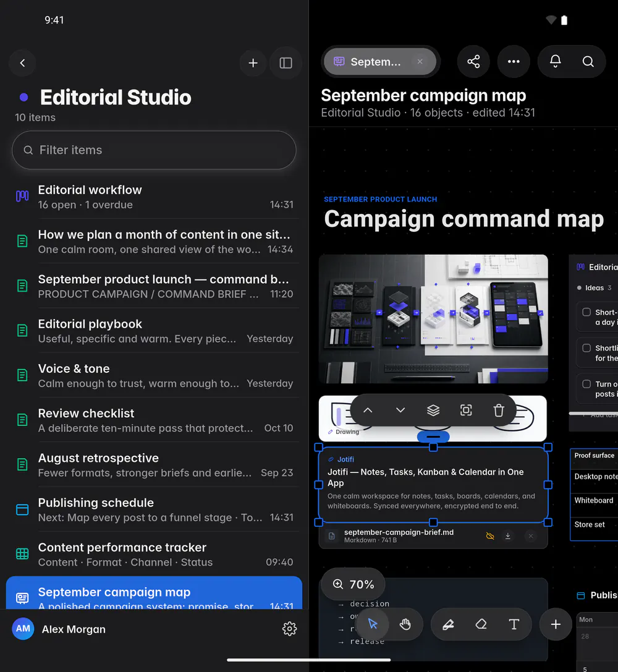Check the 'Turn o' task checkbox
Image resolution: width=618 pixels, height=672 pixels.
[x=586, y=384]
